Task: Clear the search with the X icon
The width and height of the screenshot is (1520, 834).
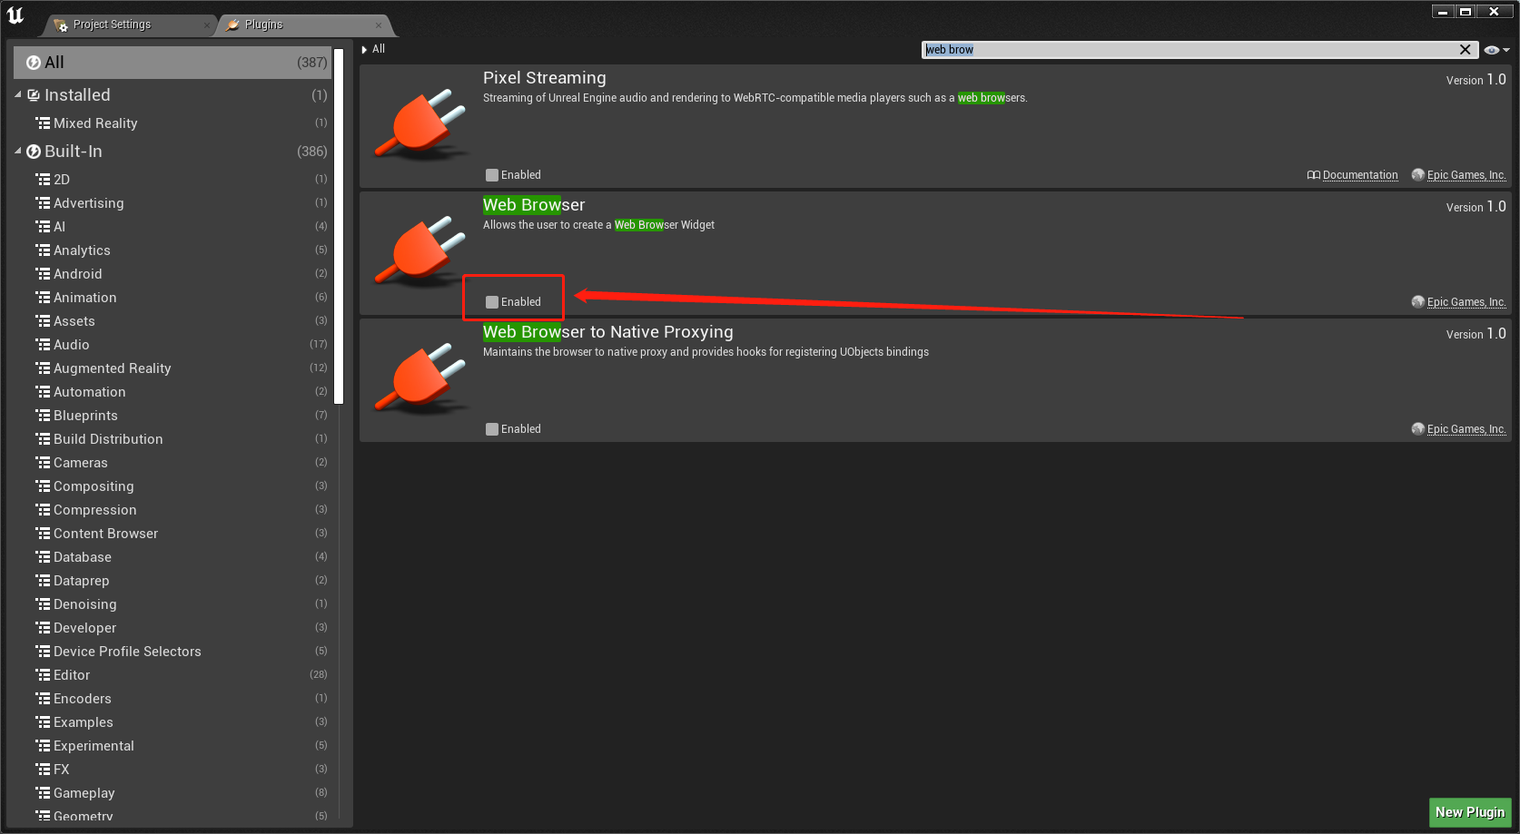Action: click(x=1466, y=50)
